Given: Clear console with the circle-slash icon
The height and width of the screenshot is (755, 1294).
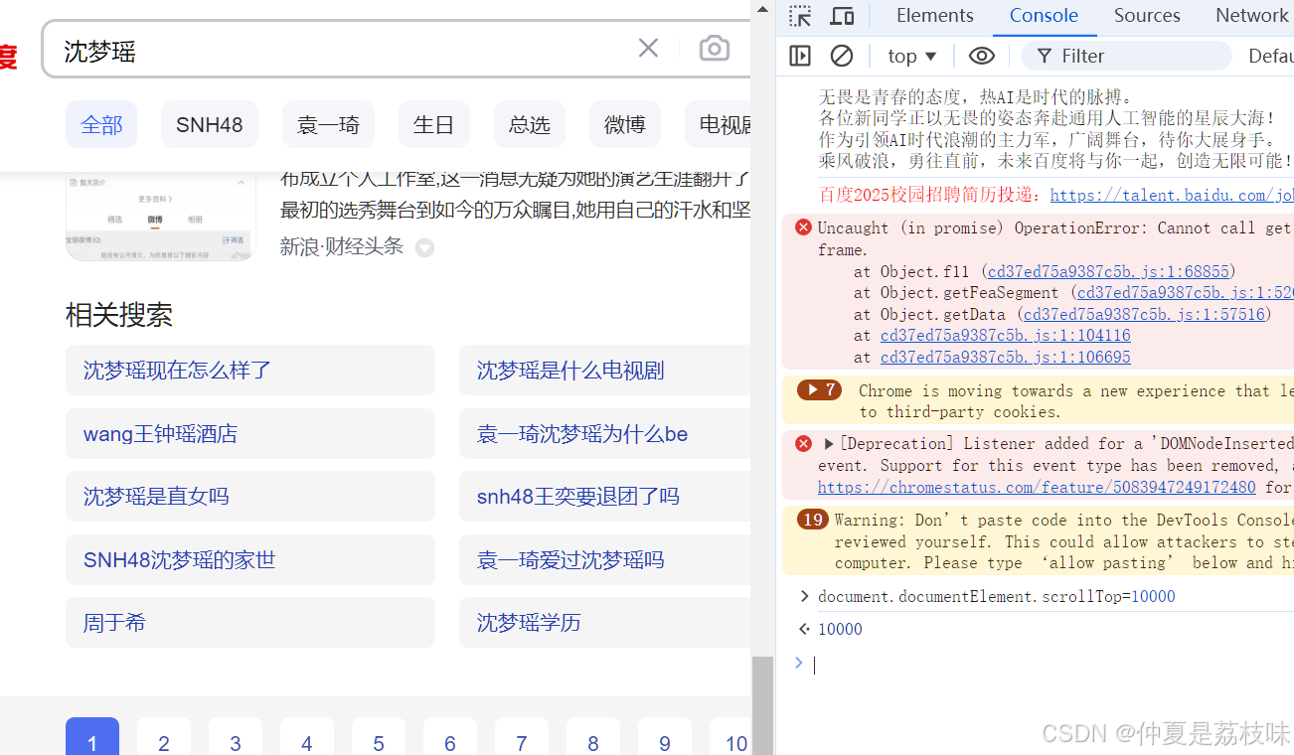Looking at the screenshot, I should 842,56.
